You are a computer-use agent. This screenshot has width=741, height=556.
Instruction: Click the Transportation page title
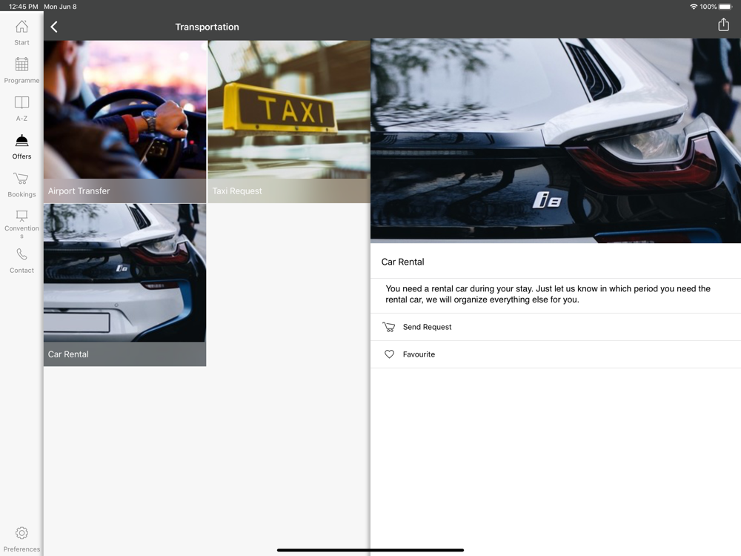pos(207,27)
